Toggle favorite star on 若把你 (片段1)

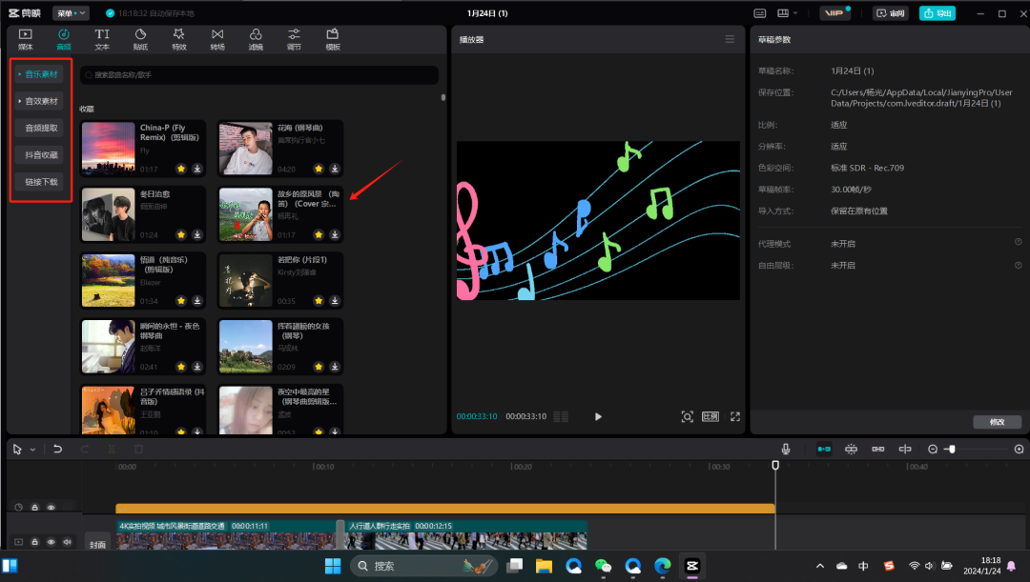pos(319,300)
